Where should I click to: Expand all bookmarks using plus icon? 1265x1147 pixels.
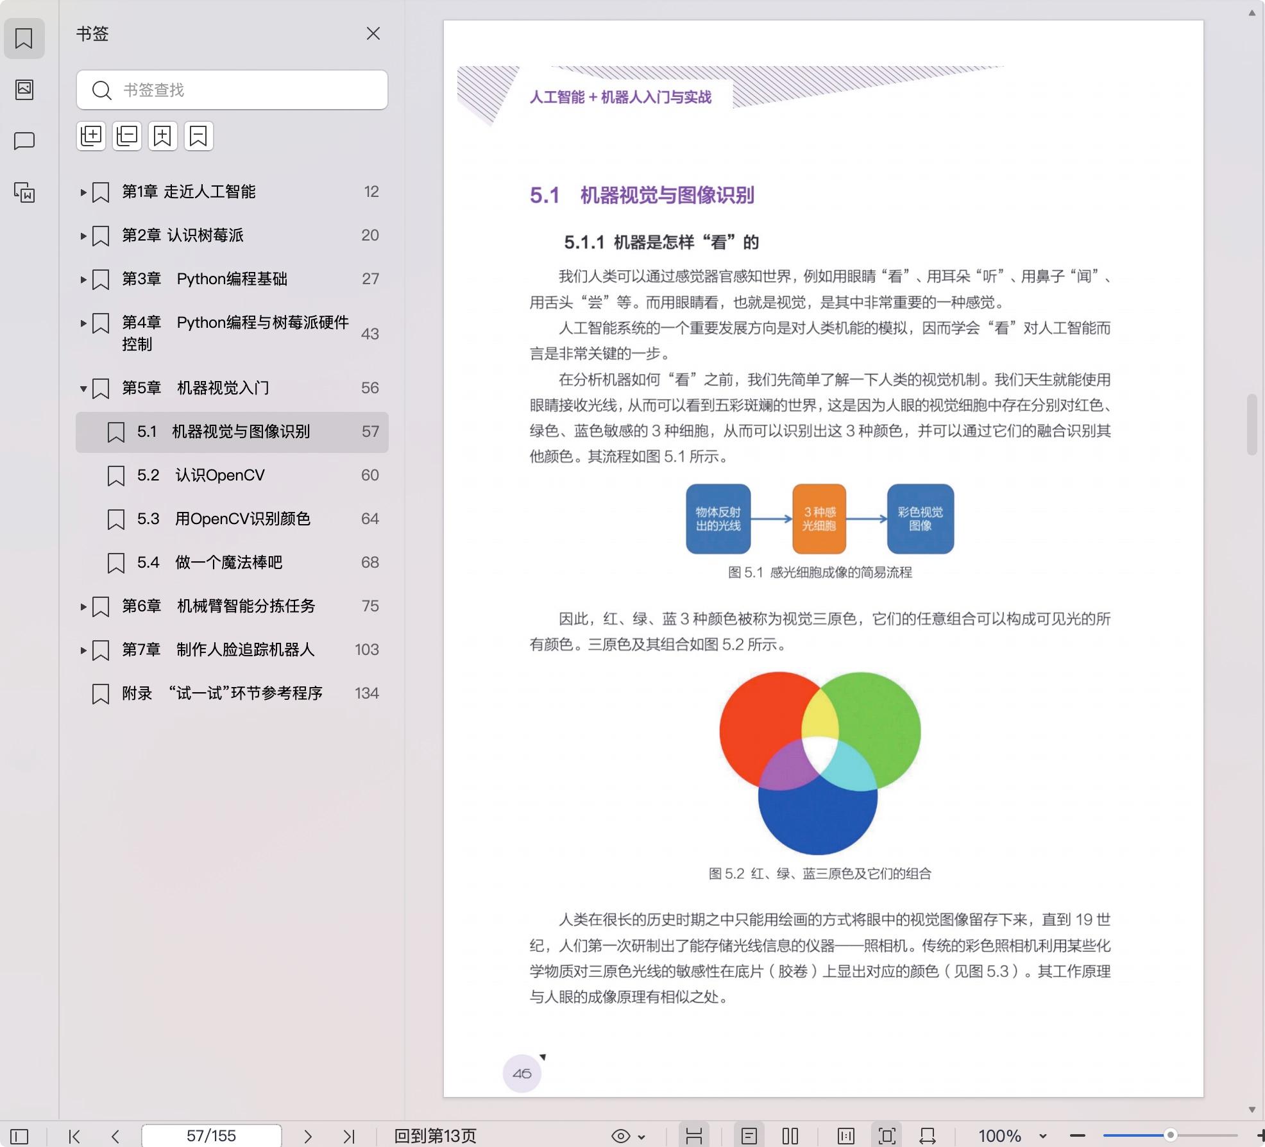(91, 136)
